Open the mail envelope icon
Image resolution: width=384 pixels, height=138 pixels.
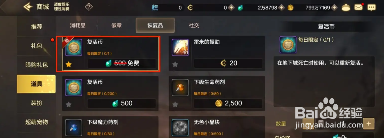(358, 8)
